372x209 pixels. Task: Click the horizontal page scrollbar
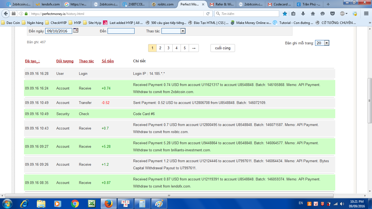tap(169, 196)
